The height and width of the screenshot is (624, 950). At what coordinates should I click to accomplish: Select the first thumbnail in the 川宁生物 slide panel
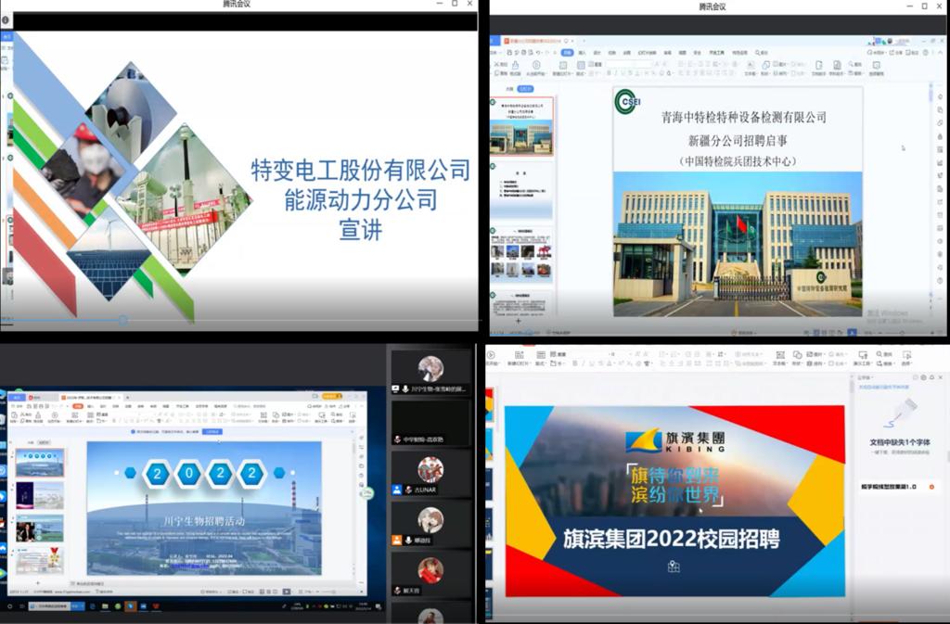[40, 465]
